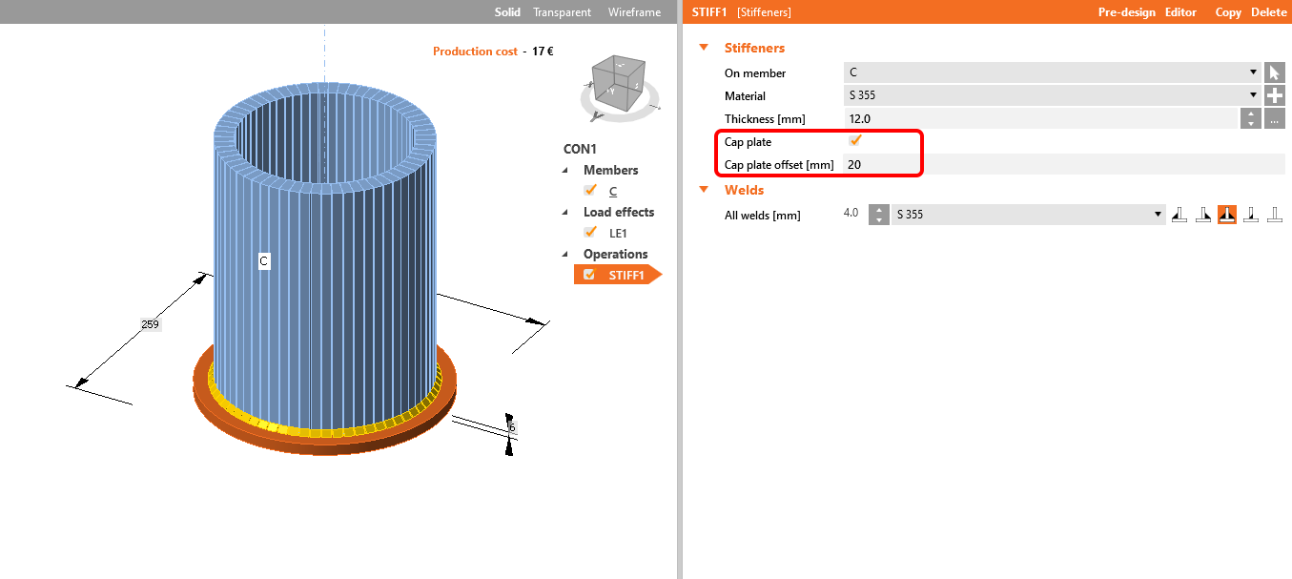Adjust All welds size stepper

click(x=878, y=215)
